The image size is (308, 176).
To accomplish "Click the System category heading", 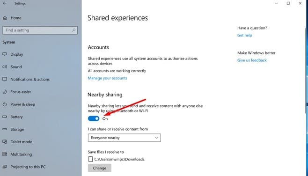I will click(8, 42).
